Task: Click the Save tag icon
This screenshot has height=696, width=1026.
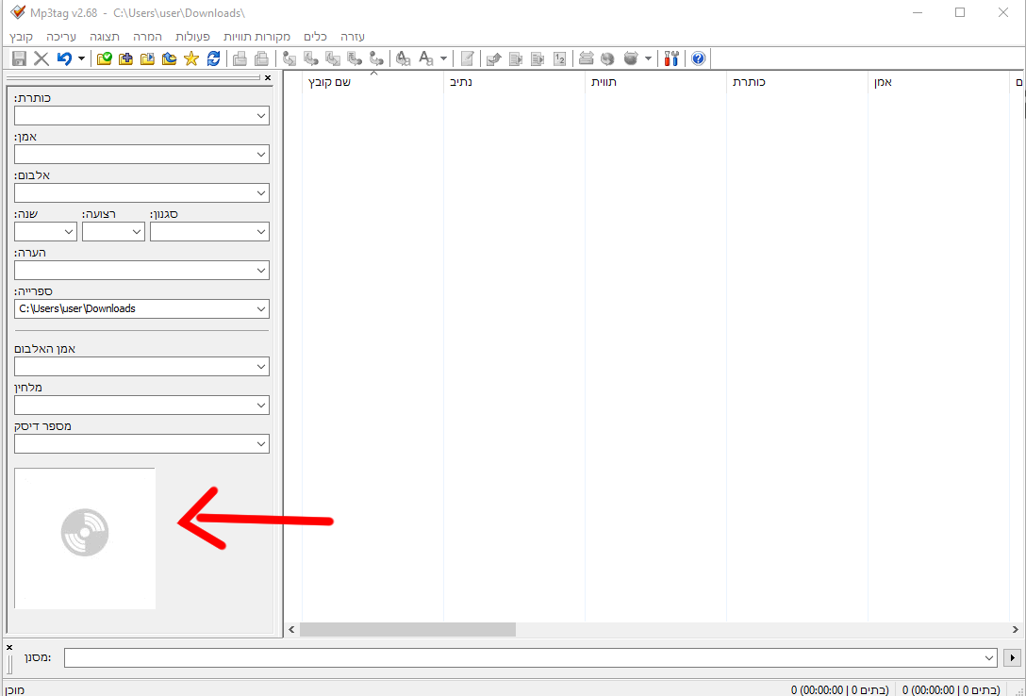Action: pyautogui.click(x=20, y=58)
